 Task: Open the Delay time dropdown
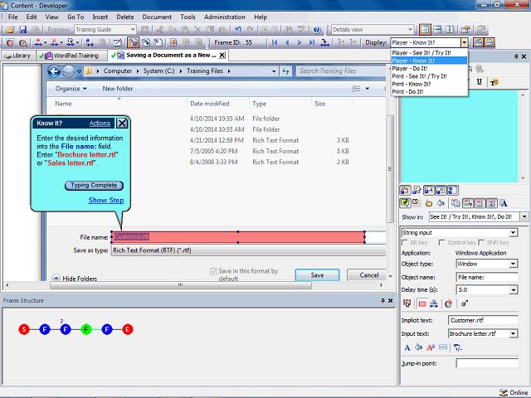(514, 289)
